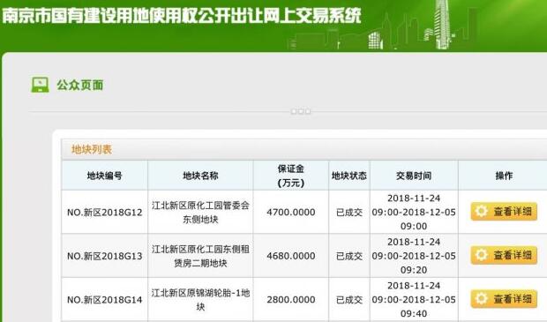Click the 操作 column header

tap(504, 176)
